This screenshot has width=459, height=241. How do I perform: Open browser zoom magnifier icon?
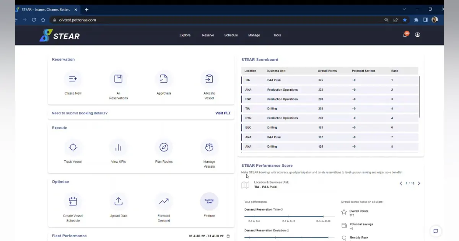[386, 20]
